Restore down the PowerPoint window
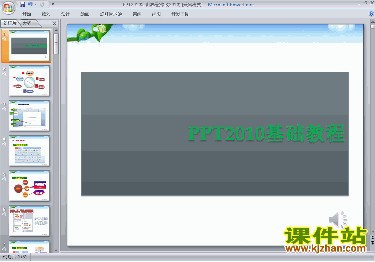The width and height of the screenshot is (375, 262). [x=365, y=3]
